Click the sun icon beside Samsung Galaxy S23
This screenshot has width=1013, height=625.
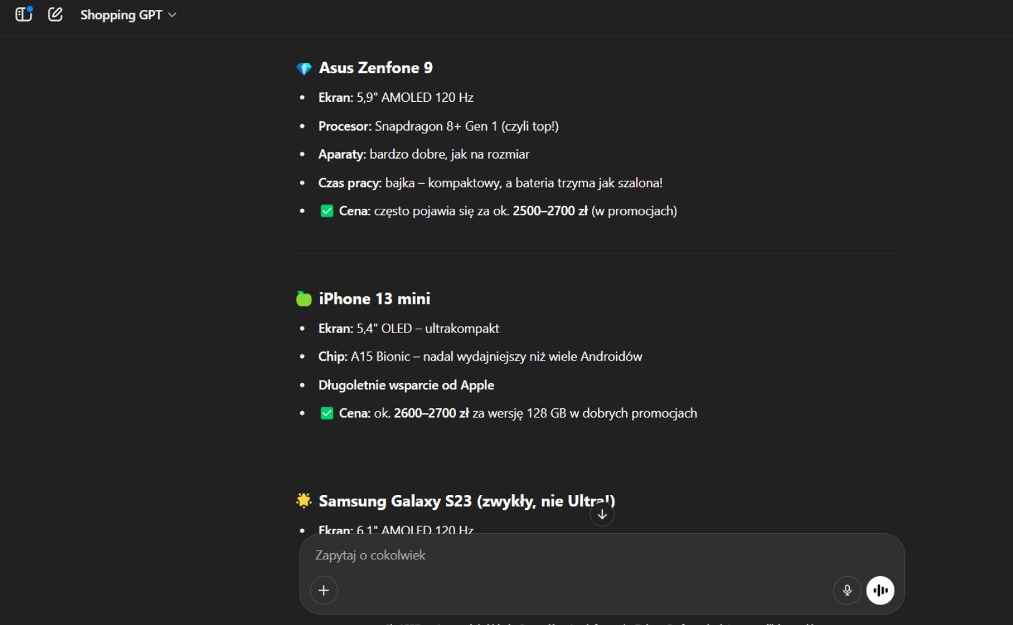click(304, 501)
